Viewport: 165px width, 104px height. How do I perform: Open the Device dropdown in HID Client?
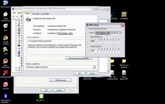[120, 33]
